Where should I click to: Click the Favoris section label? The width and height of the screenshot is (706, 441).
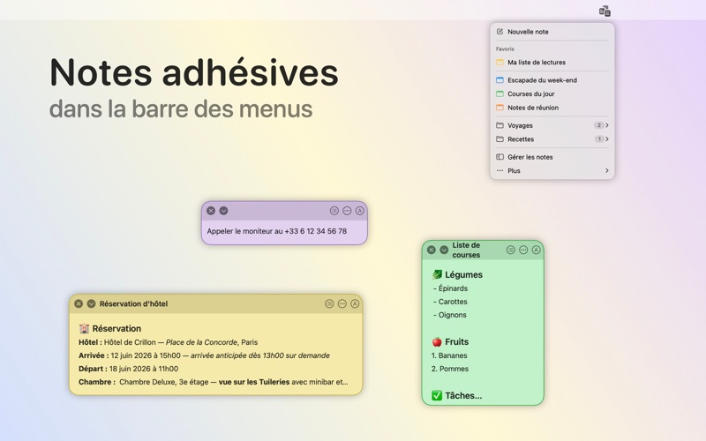point(505,49)
